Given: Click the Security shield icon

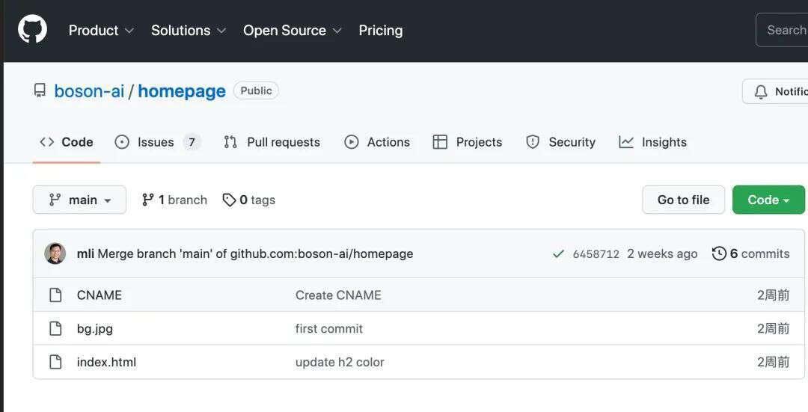Looking at the screenshot, I should (x=533, y=142).
